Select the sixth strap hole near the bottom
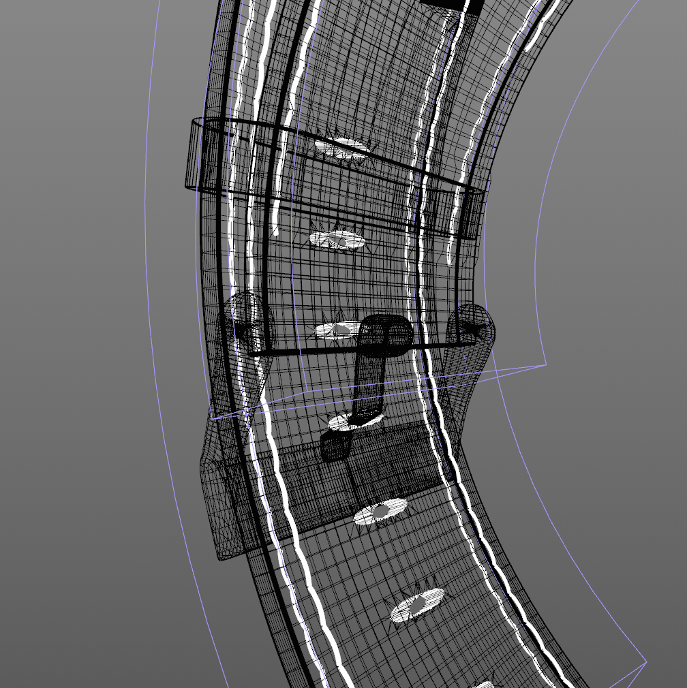The height and width of the screenshot is (688, 687). tap(417, 604)
